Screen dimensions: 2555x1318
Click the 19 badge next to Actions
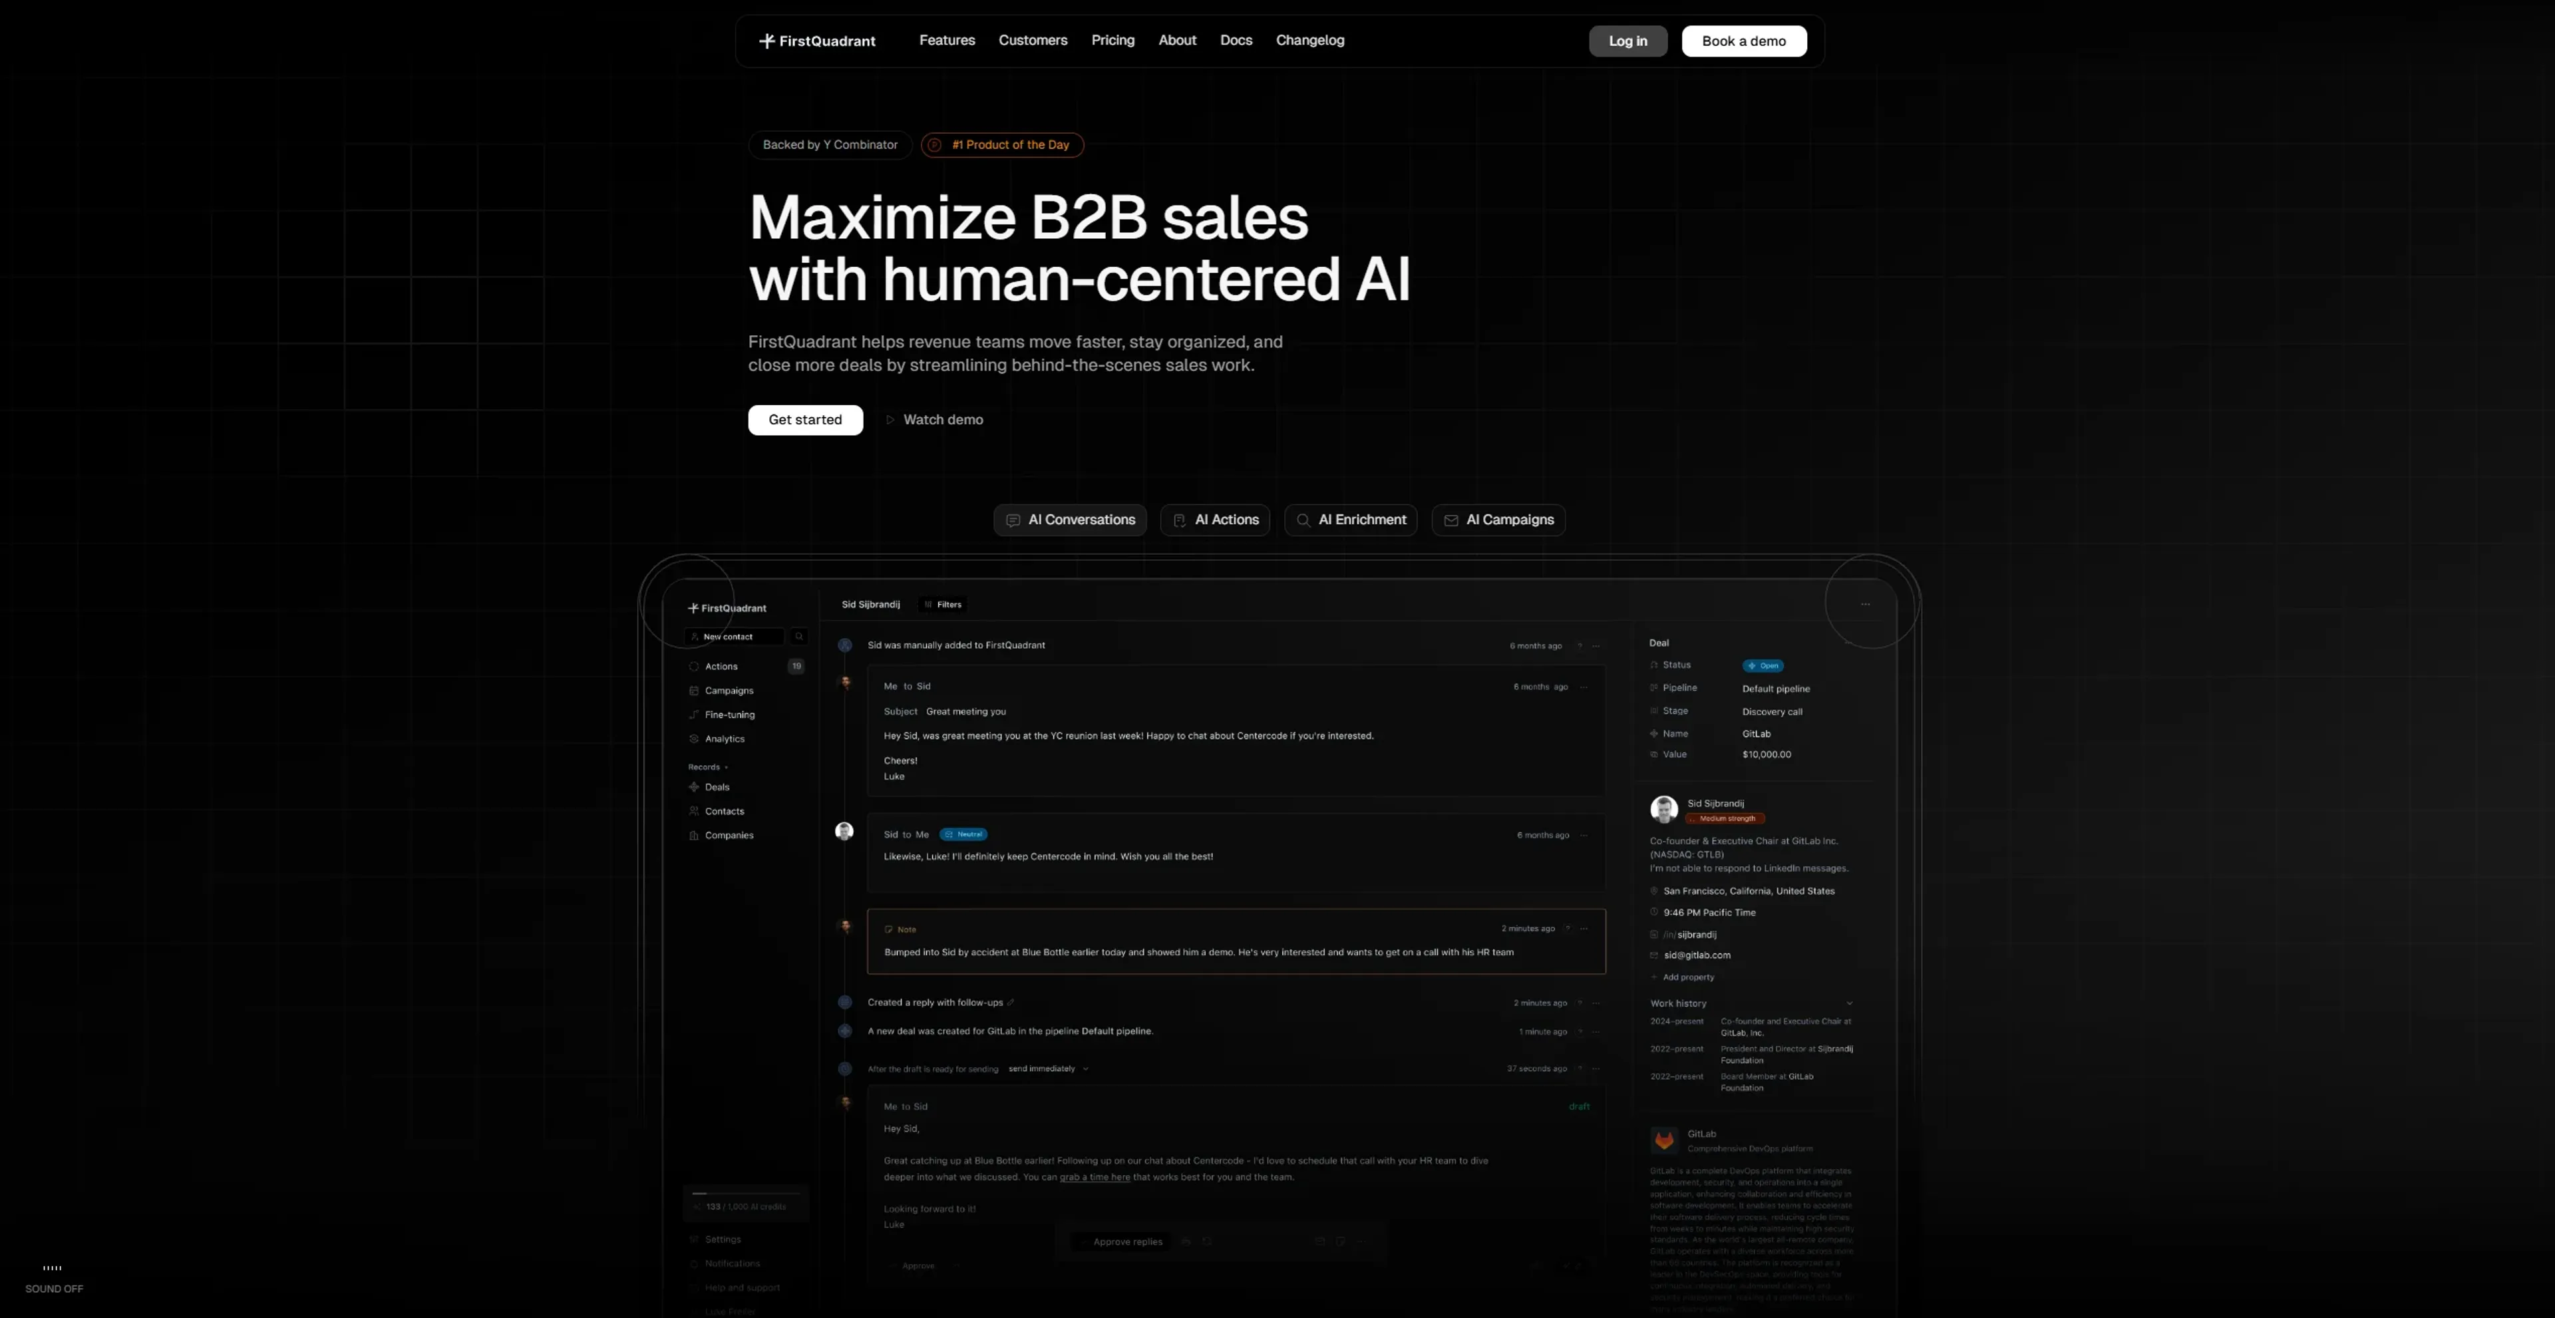796,667
